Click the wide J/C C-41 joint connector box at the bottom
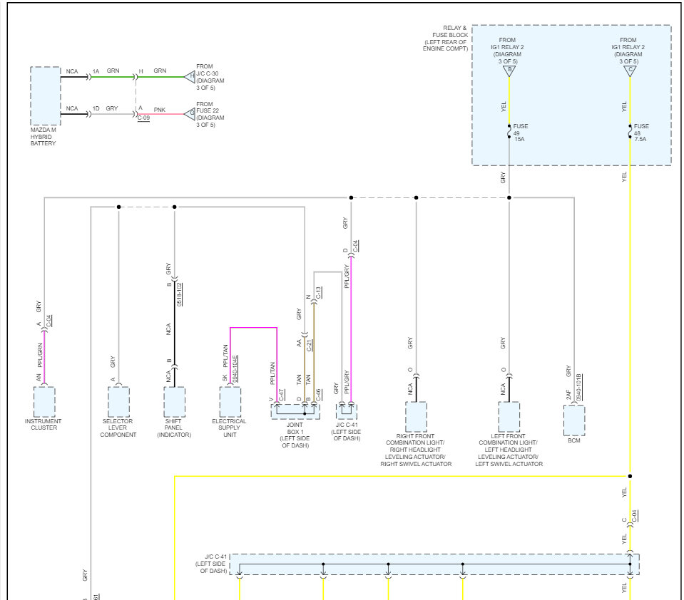This screenshot has width=684, height=600. 434,564
